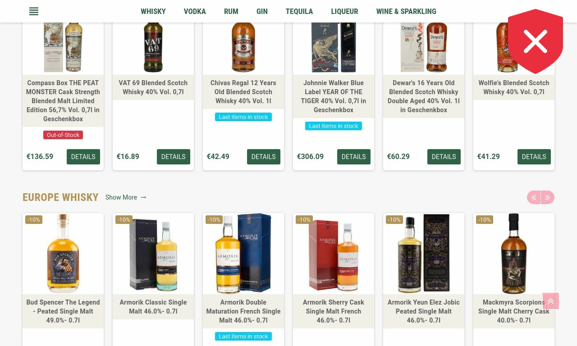The width and height of the screenshot is (577, 346).
Task: Click the Mackmyra Scorpions bottle image
Action: pos(514,254)
